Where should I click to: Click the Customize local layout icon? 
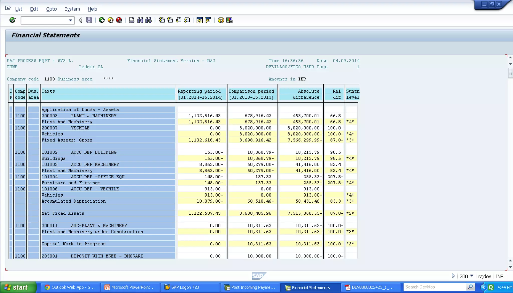[x=229, y=20]
